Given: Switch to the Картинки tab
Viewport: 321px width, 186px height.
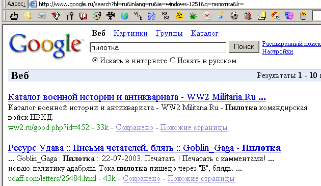Looking at the screenshot, I should coord(130,33).
